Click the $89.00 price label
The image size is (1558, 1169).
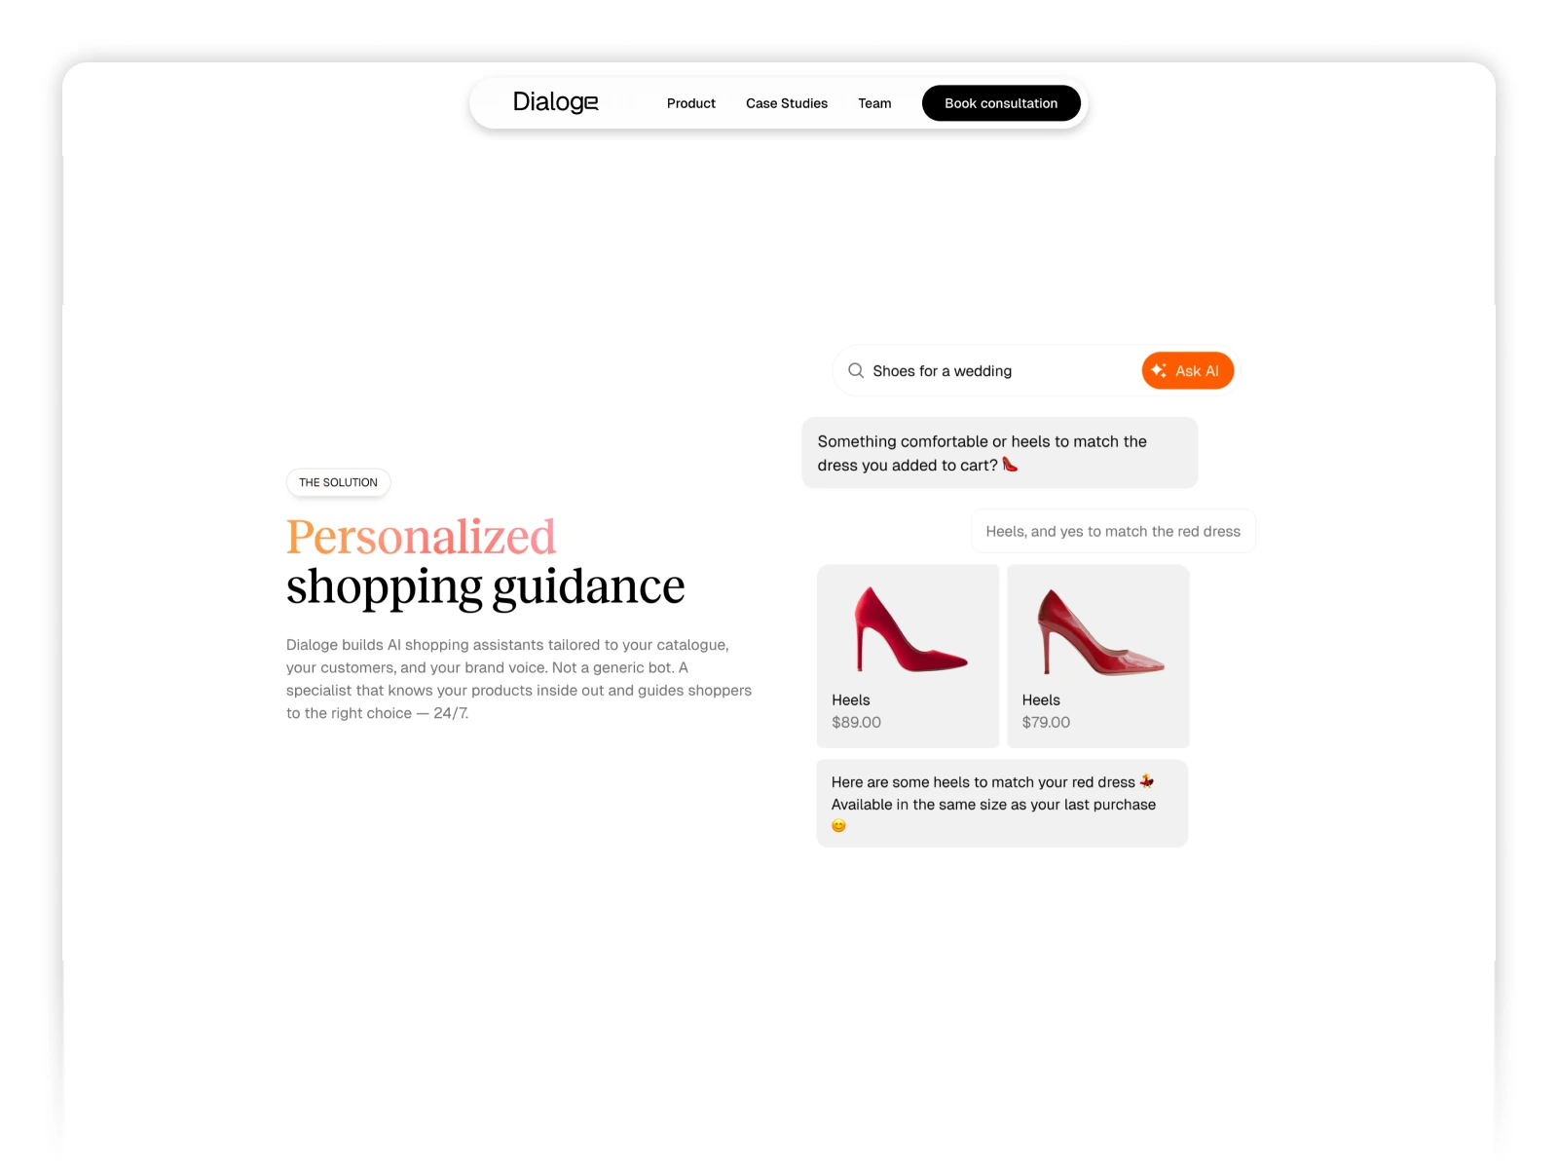pyautogui.click(x=856, y=722)
